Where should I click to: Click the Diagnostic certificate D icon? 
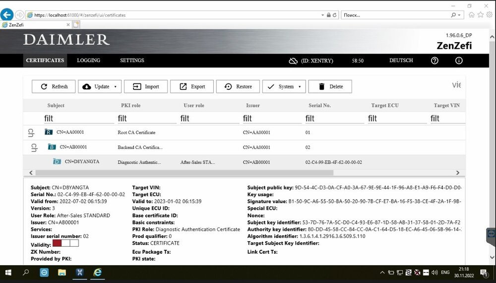pos(57,162)
